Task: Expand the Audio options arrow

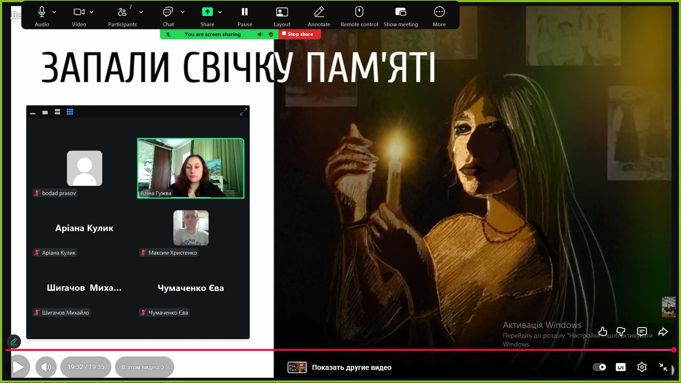Action: pyautogui.click(x=54, y=12)
